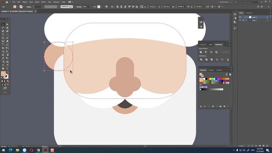The width and height of the screenshot is (272, 153).
Task: Select the Eyedropper tool
Action: click(x=3, y=58)
